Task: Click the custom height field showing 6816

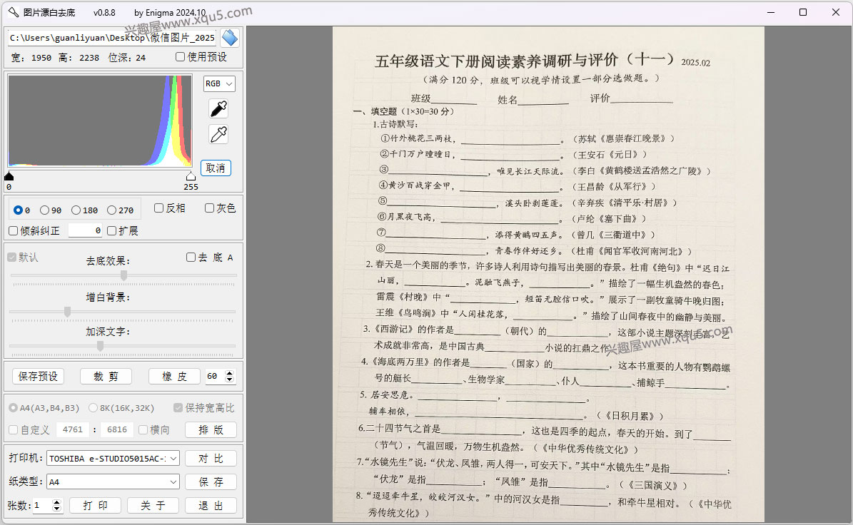Action: point(117,430)
